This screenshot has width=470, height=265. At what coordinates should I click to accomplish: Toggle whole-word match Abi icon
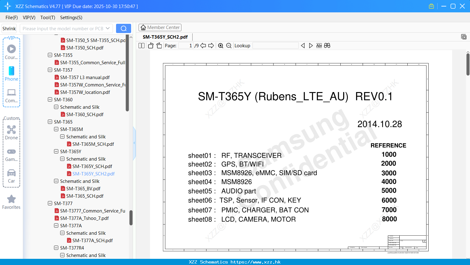(x=319, y=45)
